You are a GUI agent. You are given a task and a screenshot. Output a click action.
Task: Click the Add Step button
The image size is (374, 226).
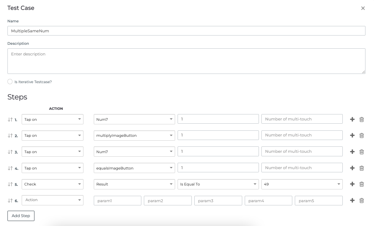pos(21,216)
